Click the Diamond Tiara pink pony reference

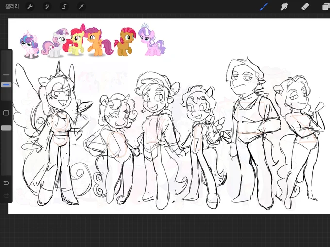point(152,40)
